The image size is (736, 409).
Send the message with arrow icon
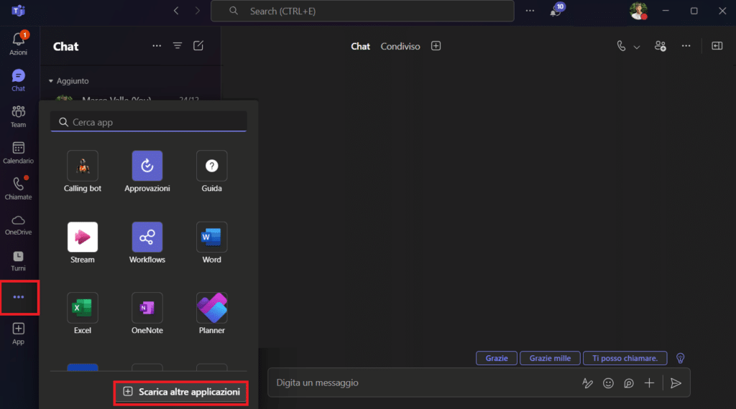click(x=676, y=383)
